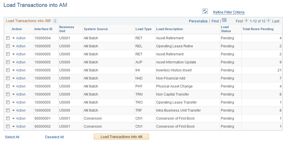Open the Refine Filter Criteria link
This screenshot has height=144, width=287.
(229, 12)
